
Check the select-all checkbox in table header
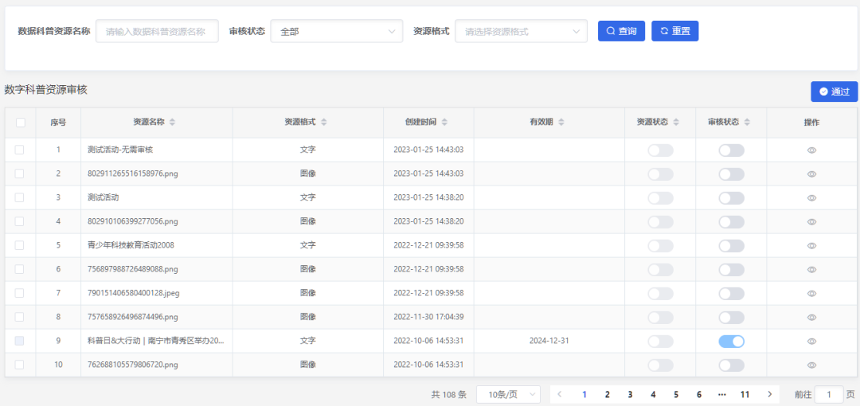21,123
